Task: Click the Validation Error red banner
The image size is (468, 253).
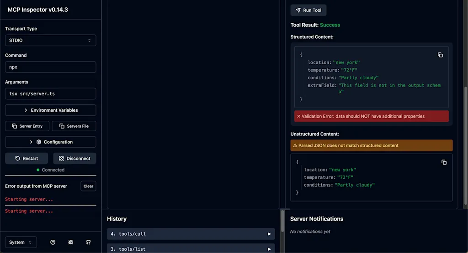Action: pyautogui.click(x=371, y=116)
